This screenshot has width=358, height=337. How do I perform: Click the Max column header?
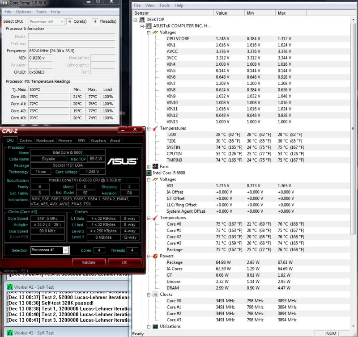(x=290, y=13)
